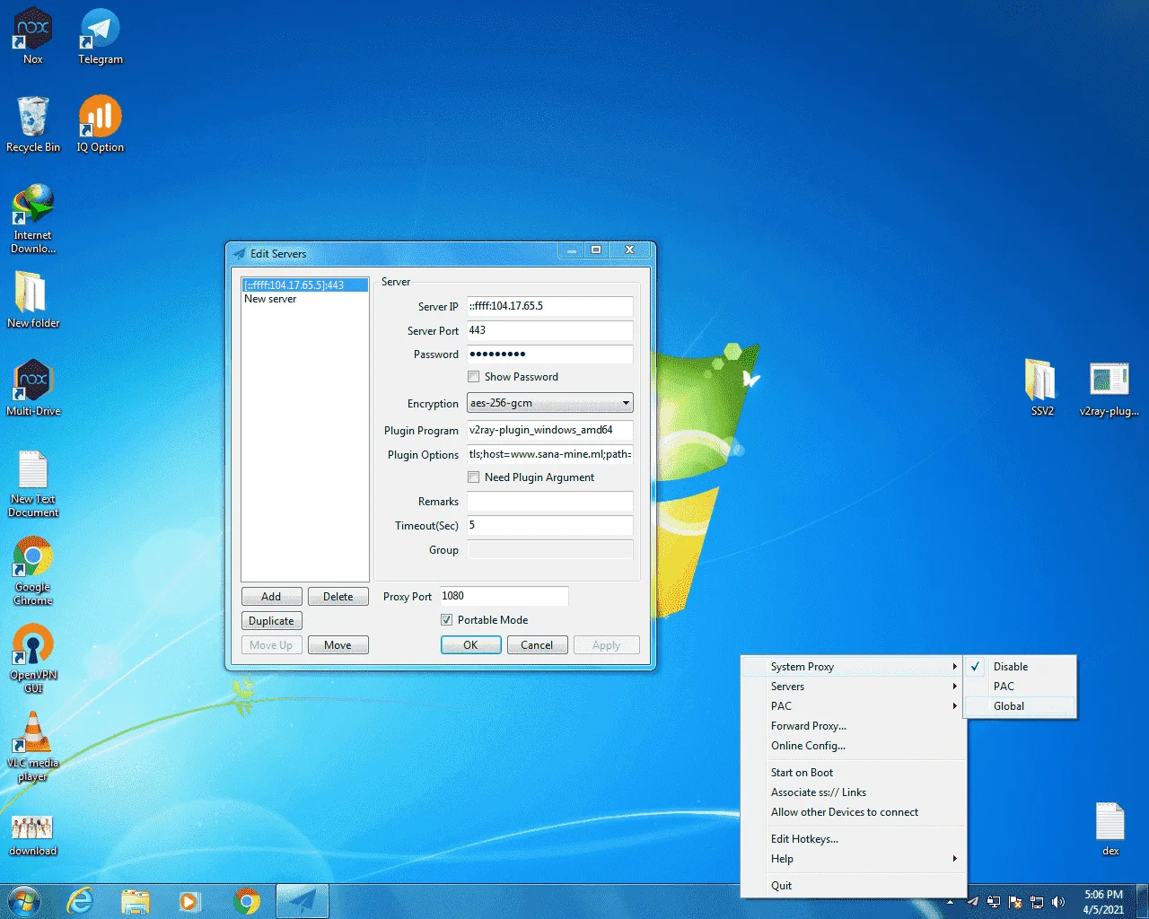The image size is (1149, 919).
Task: Confirm with the OK button
Action: click(x=470, y=645)
